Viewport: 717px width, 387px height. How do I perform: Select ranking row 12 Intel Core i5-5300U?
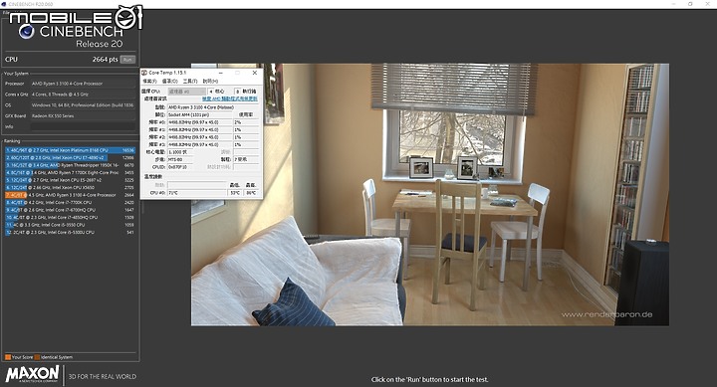70,232
